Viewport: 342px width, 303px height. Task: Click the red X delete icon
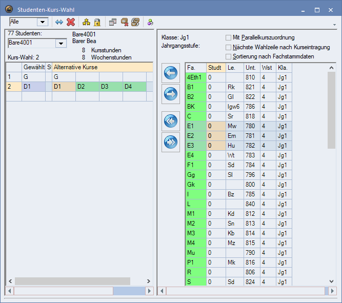(x=71, y=22)
